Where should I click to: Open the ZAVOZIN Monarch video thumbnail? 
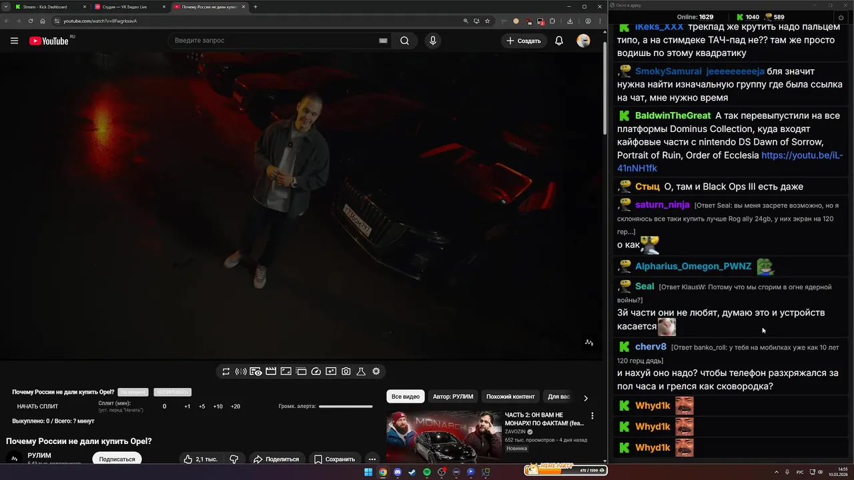click(x=444, y=437)
